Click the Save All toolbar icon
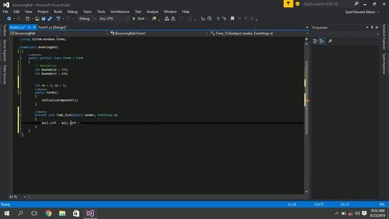 50,19
